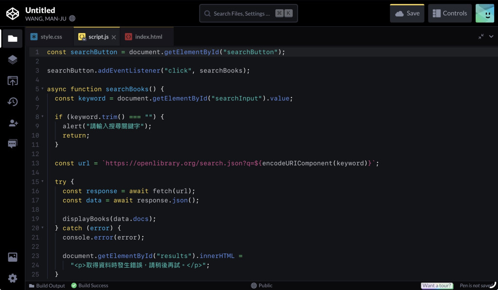Image resolution: width=498 pixels, height=290 pixels.
Task: Open the layers stack sidebar panel
Action: (12, 59)
